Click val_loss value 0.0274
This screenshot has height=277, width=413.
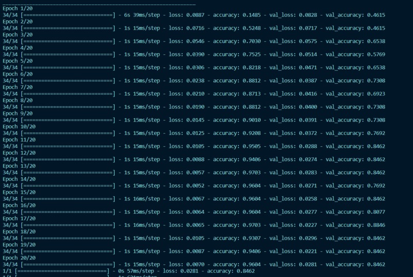308,159
